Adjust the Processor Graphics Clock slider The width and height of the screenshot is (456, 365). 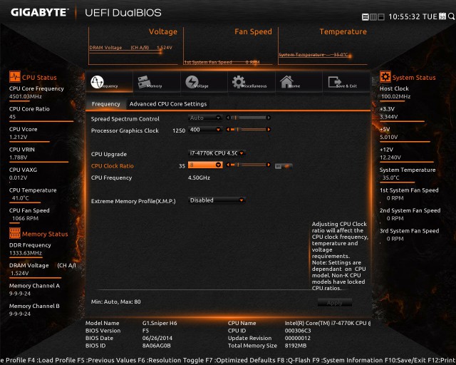pos(249,130)
